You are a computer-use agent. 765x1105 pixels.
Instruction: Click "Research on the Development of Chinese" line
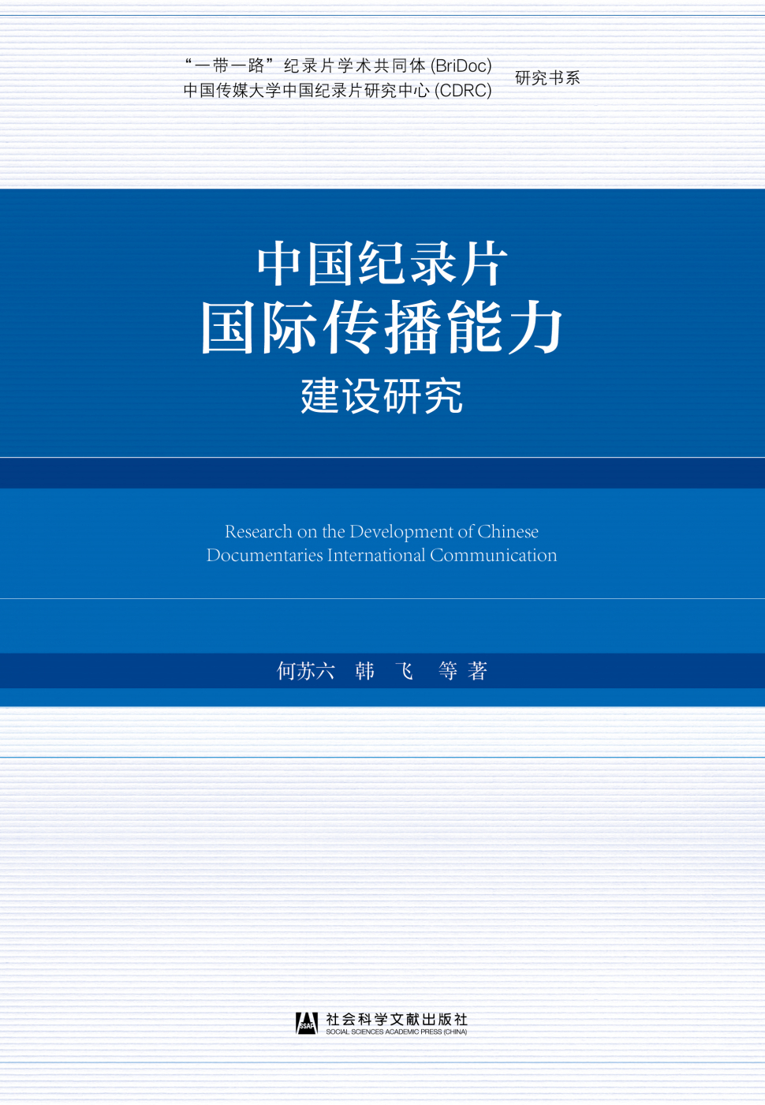coord(382,531)
